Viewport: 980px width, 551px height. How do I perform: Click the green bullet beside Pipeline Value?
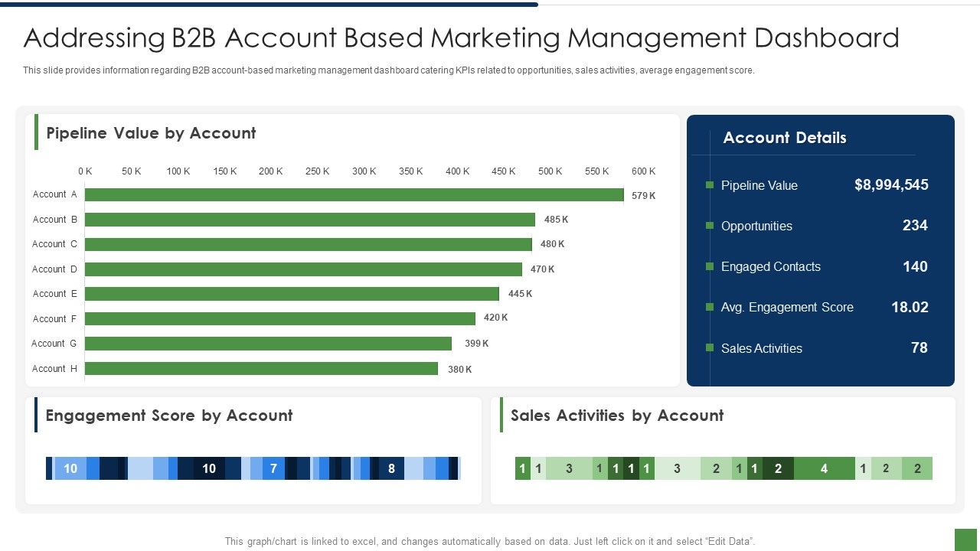pyautogui.click(x=710, y=185)
